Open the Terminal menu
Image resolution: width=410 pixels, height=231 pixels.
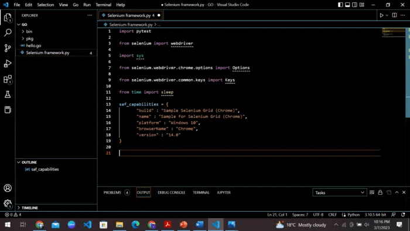coord(103,5)
